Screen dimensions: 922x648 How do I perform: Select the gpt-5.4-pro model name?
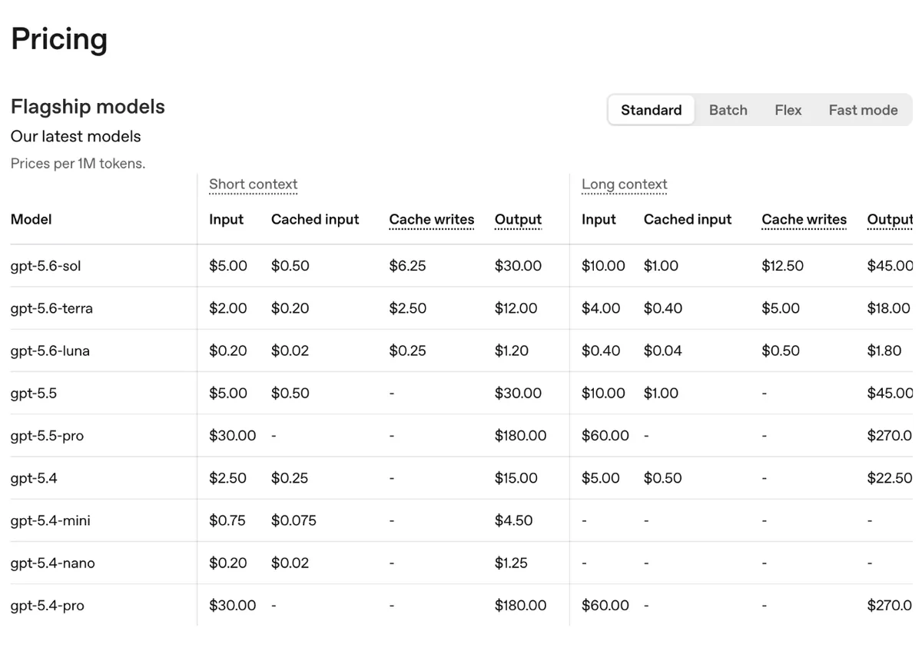(x=48, y=606)
